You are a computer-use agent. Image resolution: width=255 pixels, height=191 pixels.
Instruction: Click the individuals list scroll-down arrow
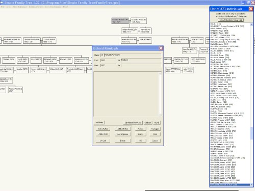251,184
